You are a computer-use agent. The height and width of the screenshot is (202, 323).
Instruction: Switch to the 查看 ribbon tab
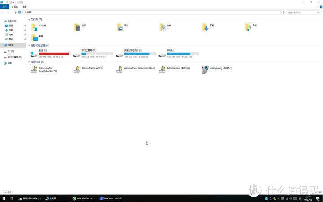click(x=24, y=7)
